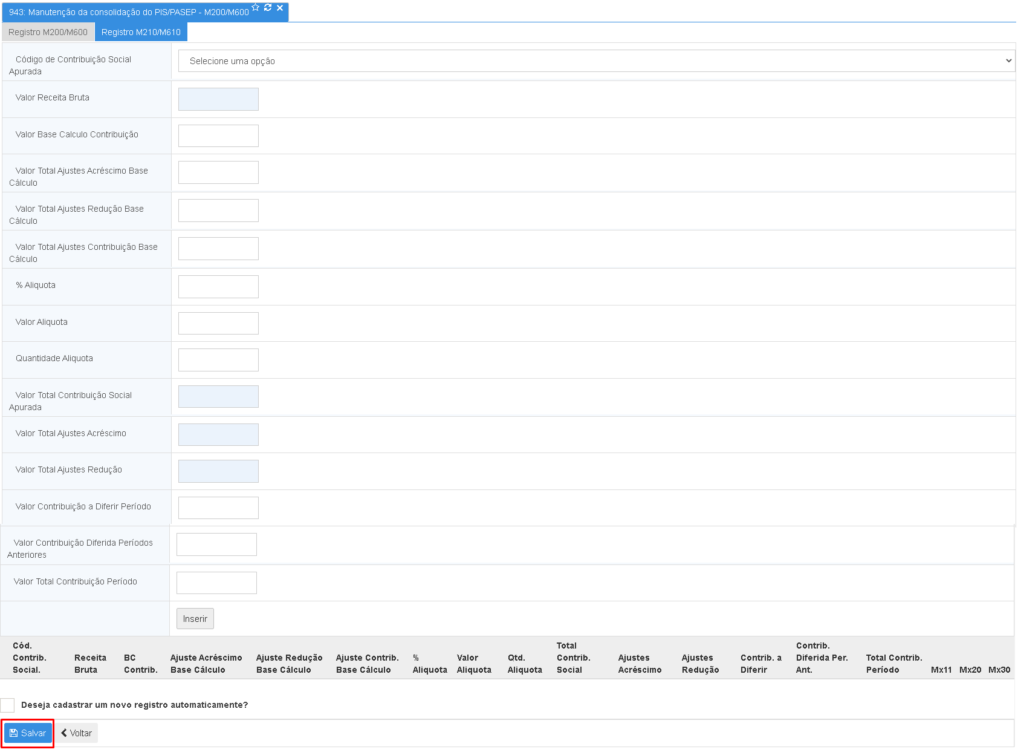This screenshot has width=1018, height=755.
Task: Save the record with Salvar
Action: [x=28, y=733]
